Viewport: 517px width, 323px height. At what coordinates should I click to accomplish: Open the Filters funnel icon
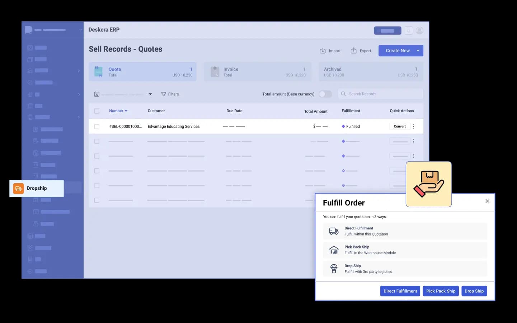(x=164, y=94)
